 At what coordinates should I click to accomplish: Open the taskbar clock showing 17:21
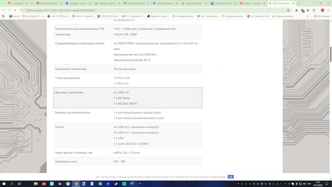(x=318, y=184)
